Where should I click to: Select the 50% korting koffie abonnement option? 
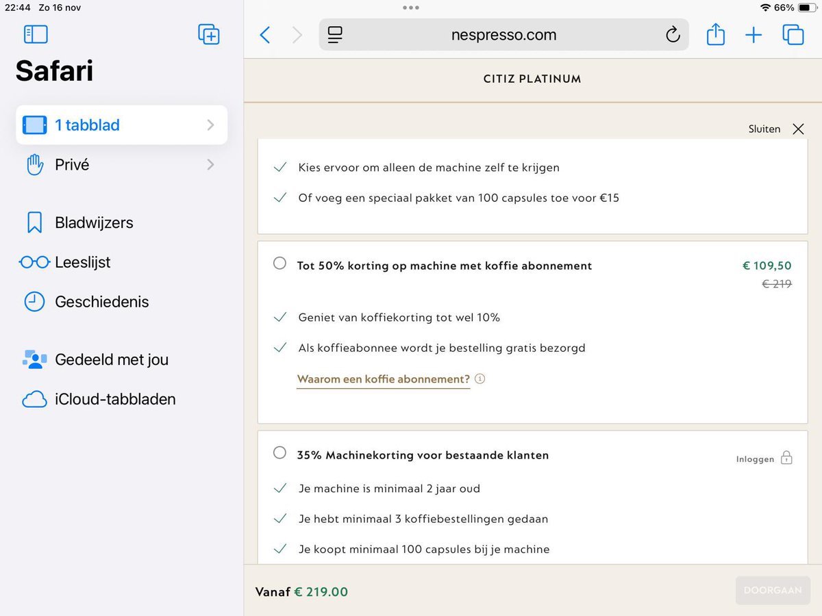pos(279,263)
